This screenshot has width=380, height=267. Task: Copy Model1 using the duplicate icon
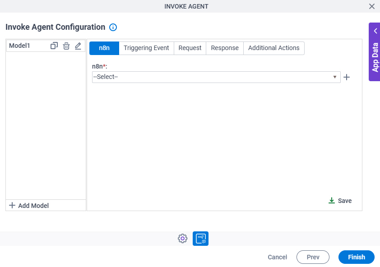click(x=54, y=46)
